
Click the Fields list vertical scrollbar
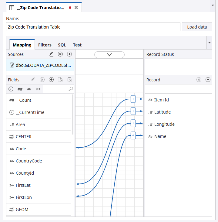click(72, 114)
